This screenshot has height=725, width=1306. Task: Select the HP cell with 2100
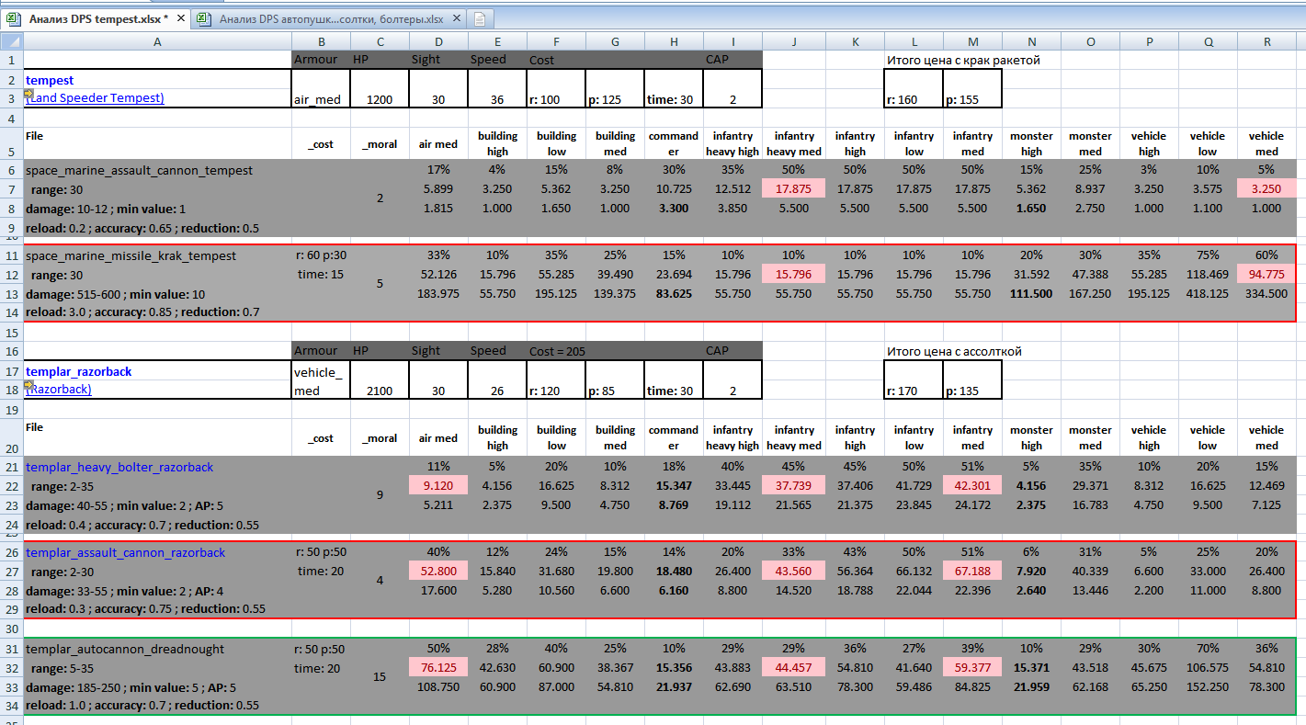380,391
